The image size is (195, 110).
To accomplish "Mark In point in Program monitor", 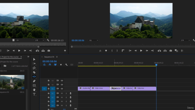I will [112, 51].
